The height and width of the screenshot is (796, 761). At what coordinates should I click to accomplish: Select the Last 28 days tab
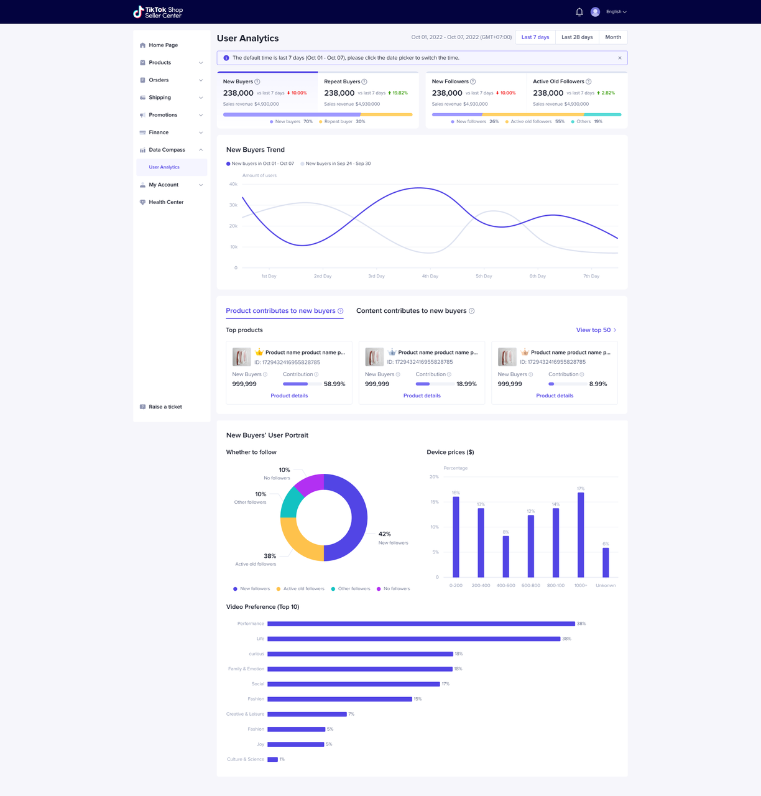576,37
